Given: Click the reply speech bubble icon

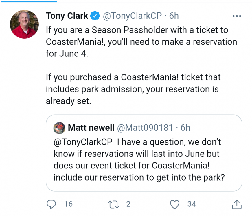Looking at the screenshot, I should pos(51,204).
